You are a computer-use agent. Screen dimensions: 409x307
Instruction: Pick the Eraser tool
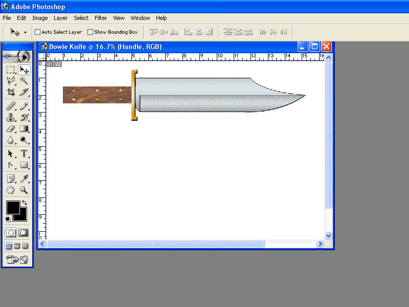11,129
